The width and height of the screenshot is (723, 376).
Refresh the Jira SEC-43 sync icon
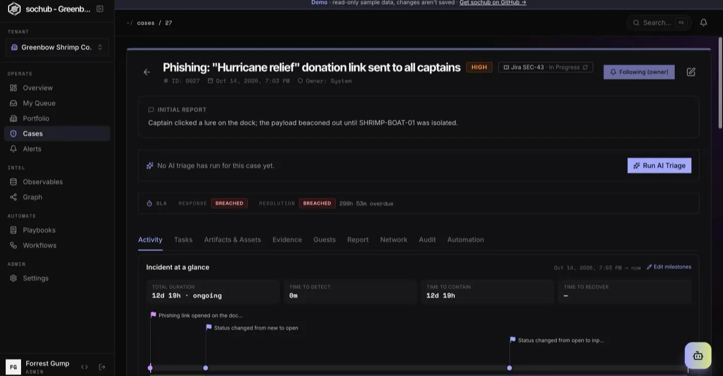pyautogui.click(x=585, y=67)
